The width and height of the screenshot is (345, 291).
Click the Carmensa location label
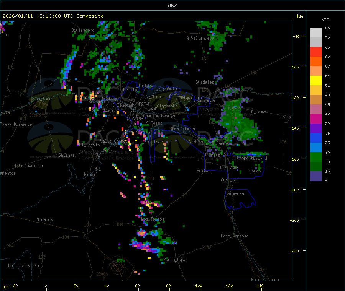(235, 193)
